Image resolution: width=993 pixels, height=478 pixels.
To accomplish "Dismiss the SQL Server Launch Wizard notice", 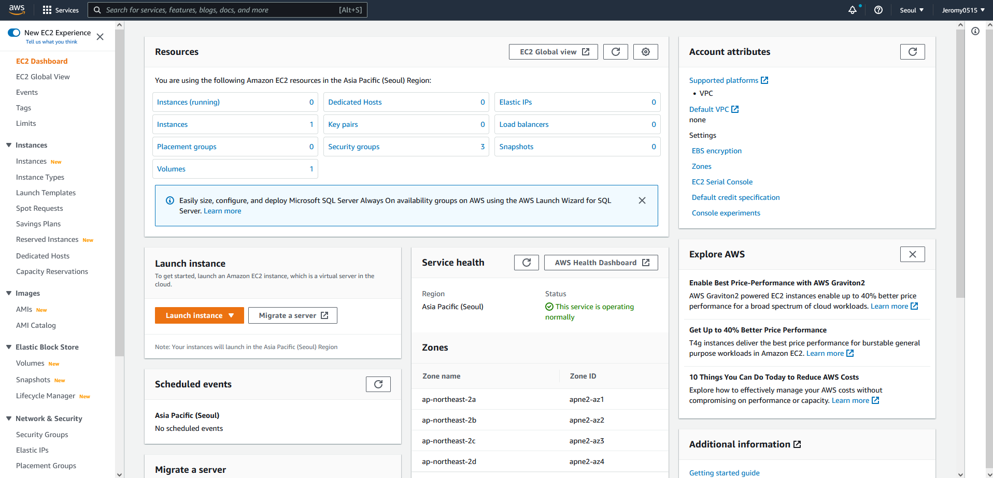I will click(642, 200).
